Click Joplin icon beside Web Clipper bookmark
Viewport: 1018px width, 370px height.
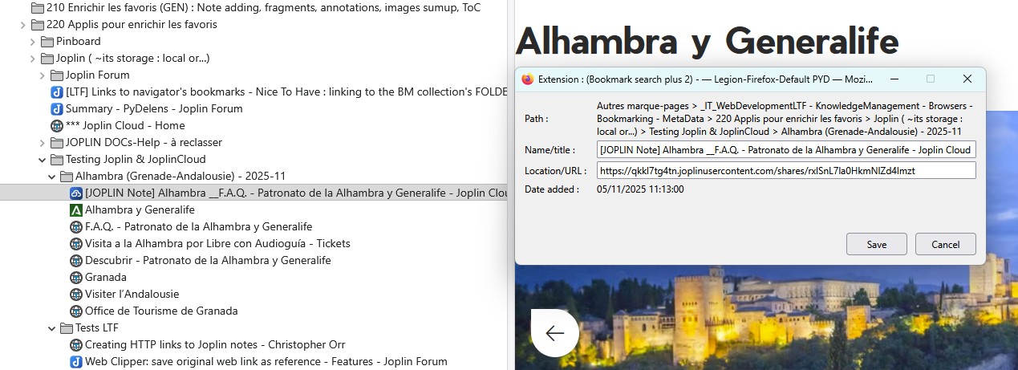point(76,361)
